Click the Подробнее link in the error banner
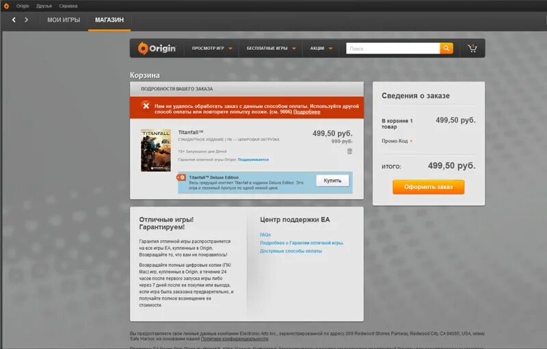This screenshot has height=349, width=547. tap(306, 112)
